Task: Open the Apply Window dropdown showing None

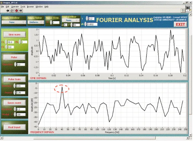Action: 14,22
